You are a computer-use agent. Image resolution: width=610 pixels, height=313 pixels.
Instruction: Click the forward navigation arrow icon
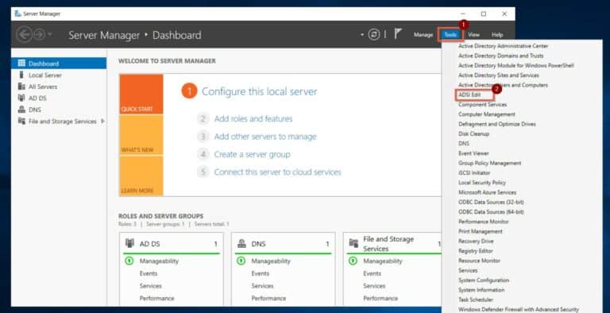[x=39, y=35]
